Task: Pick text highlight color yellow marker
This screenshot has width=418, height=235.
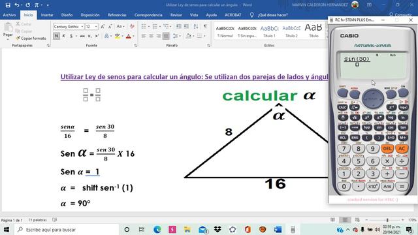Action: click(117, 36)
